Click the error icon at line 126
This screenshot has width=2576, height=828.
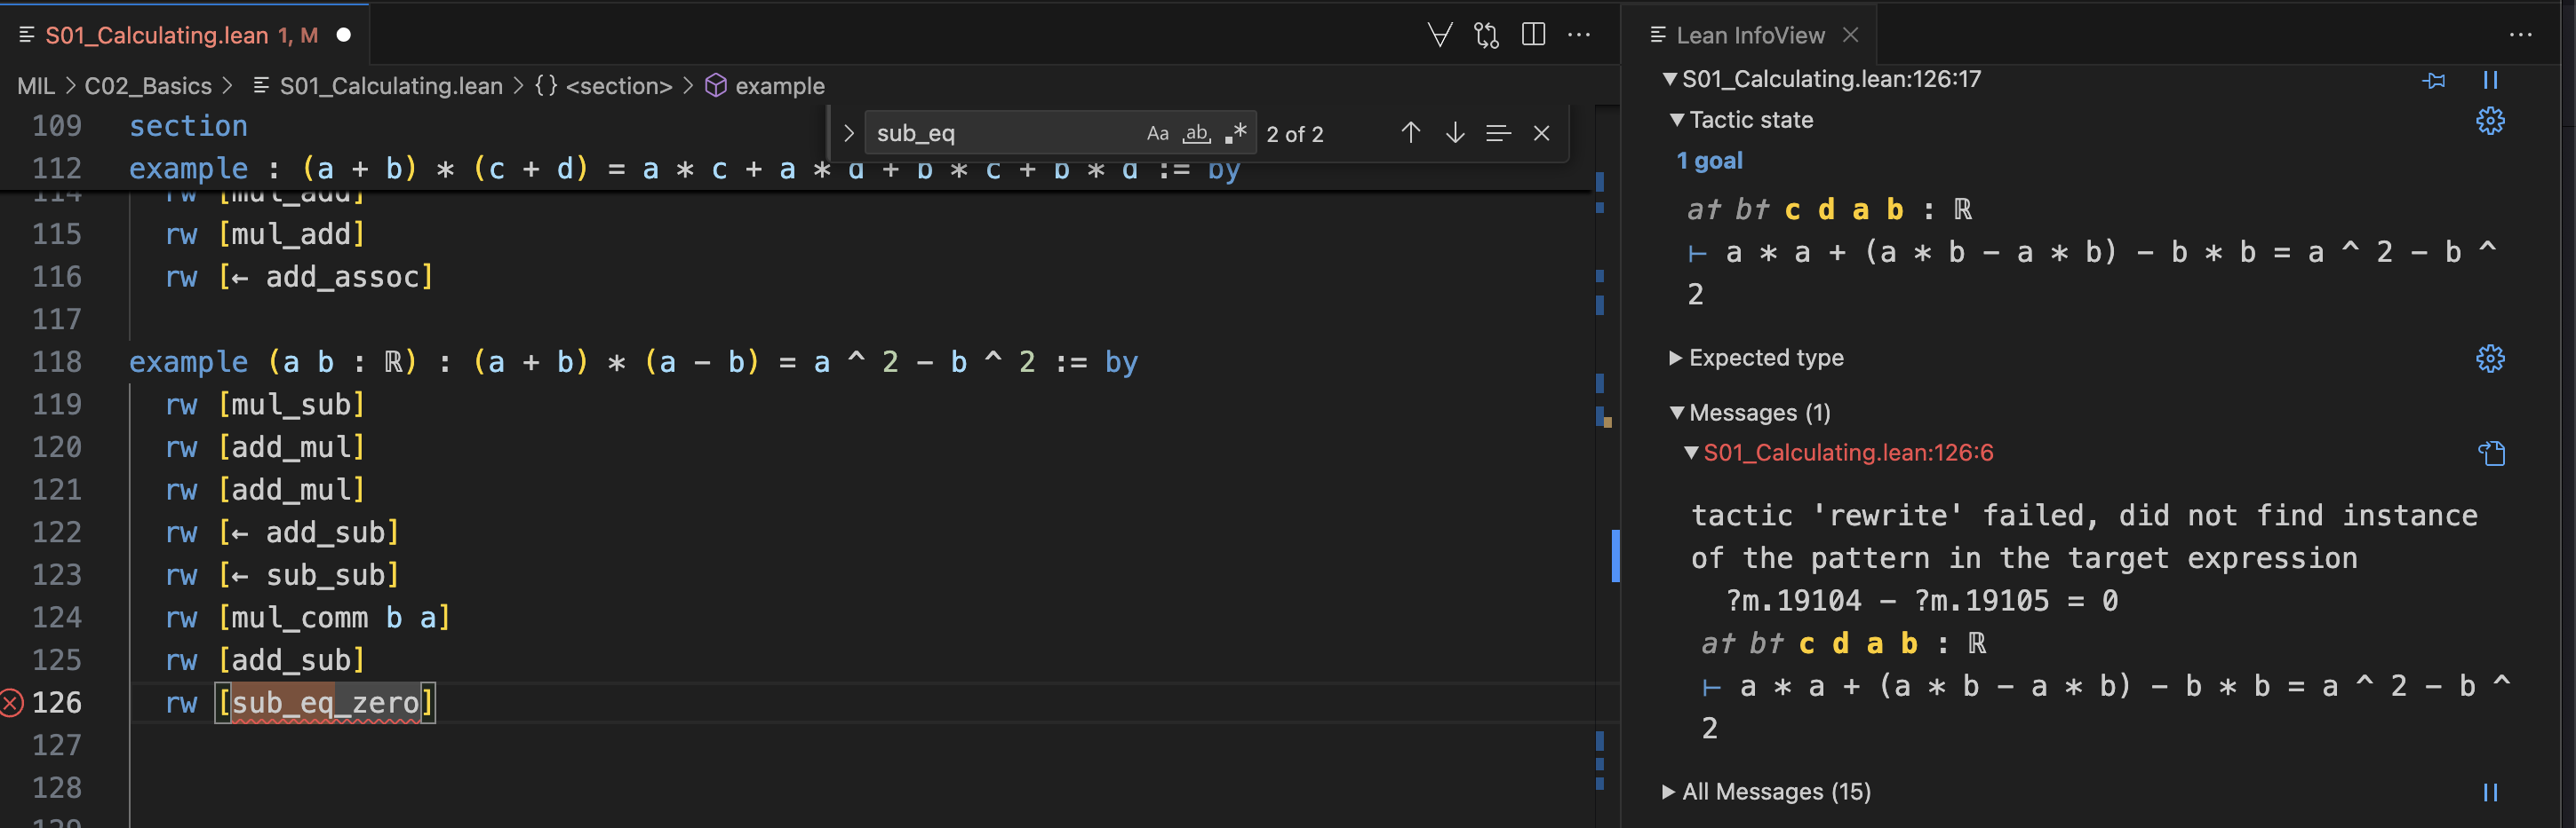[x=11, y=703]
